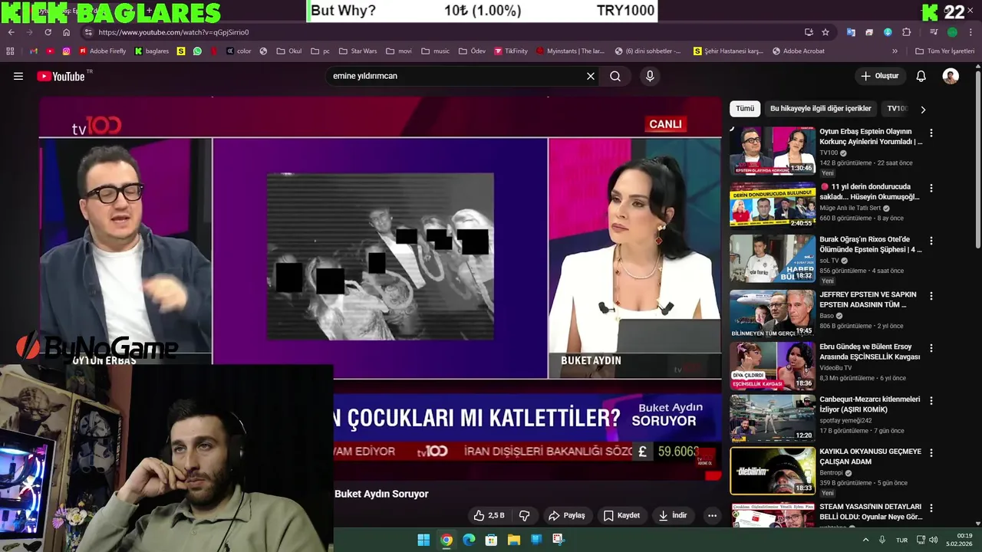Image resolution: width=982 pixels, height=552 pixels.
Task: Download the video using İndir
Action: (673, 515)
